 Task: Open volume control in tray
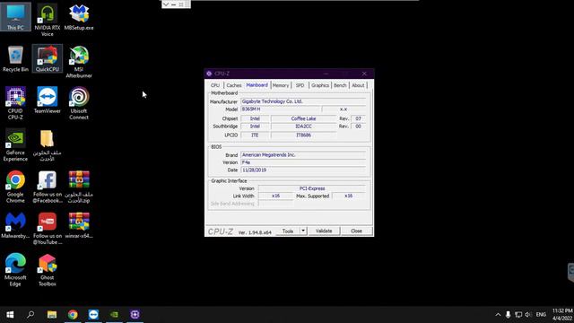[x=528, y=315]
